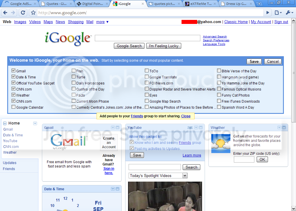Cancel the welcome panel selection
296x211 pixels.
click(273, 62)
